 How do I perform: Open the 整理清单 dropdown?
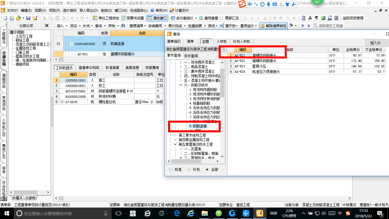(x=138, y=26)
